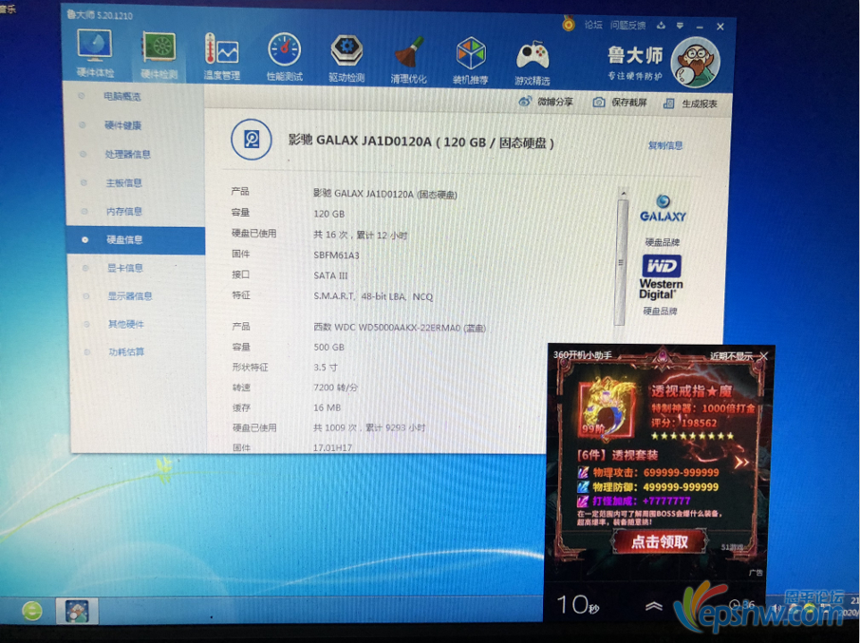
Task: Click the Western Digital brand logo
Action: tap(662, 277)
